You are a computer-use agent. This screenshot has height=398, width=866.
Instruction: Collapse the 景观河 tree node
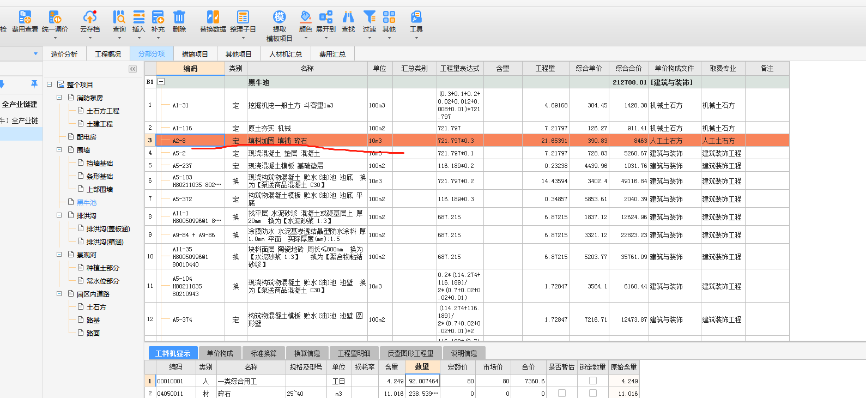[x=59, y=255]
